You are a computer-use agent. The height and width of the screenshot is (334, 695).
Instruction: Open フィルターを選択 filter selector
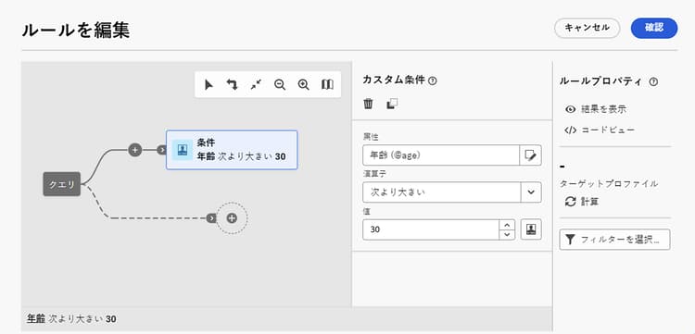(x=614, y=240)
